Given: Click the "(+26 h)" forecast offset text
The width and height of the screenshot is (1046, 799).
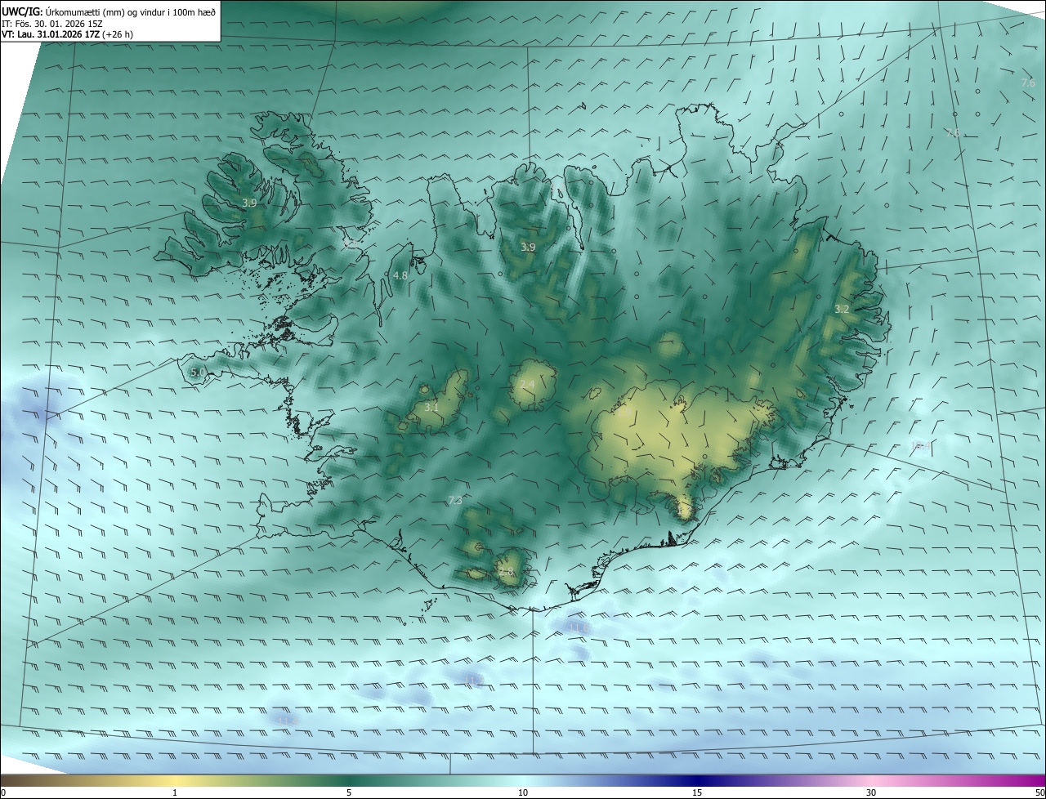Looking at the screenshot, I should 118,34.
